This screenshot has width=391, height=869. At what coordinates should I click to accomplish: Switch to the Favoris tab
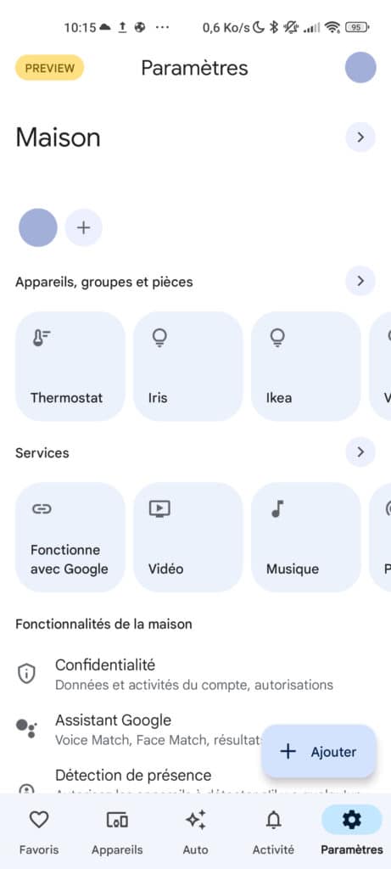click(x=39, y=831)
